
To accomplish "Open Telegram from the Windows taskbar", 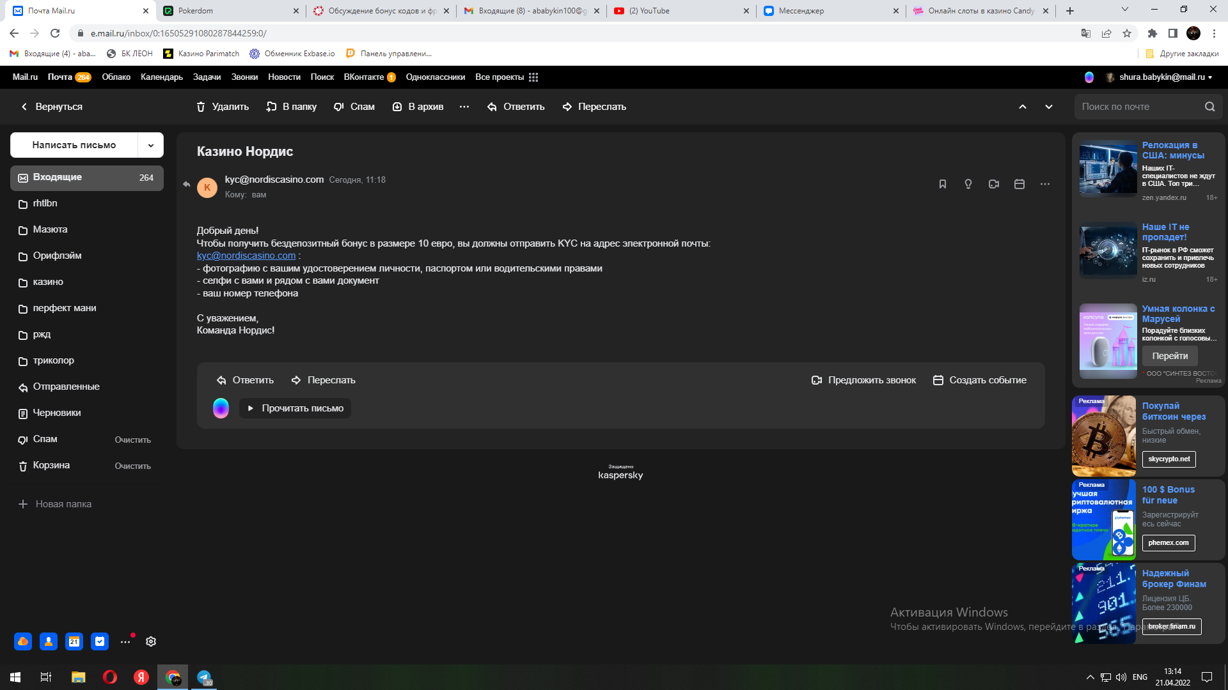I will point(204,677).
